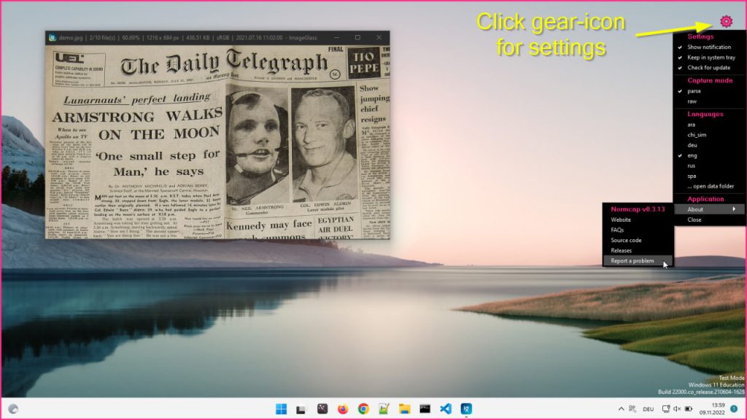The height and width of the screenshot is (420, 747).
Task: Select the raw capture mode
Action: point(709,101)
